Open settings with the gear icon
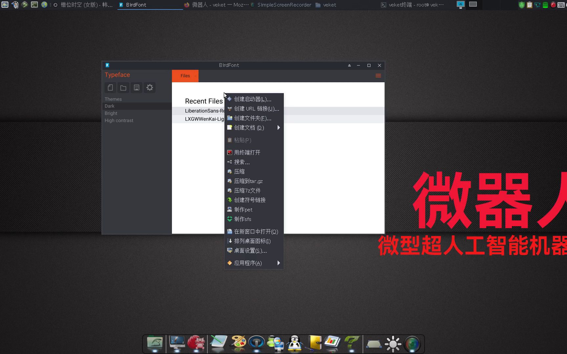The height and width of the screenshot is (354, 567). click(150, 88)
